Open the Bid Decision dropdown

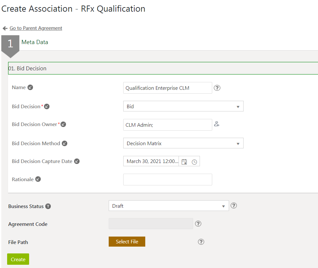pyautogui.click(x=183, y=106)
